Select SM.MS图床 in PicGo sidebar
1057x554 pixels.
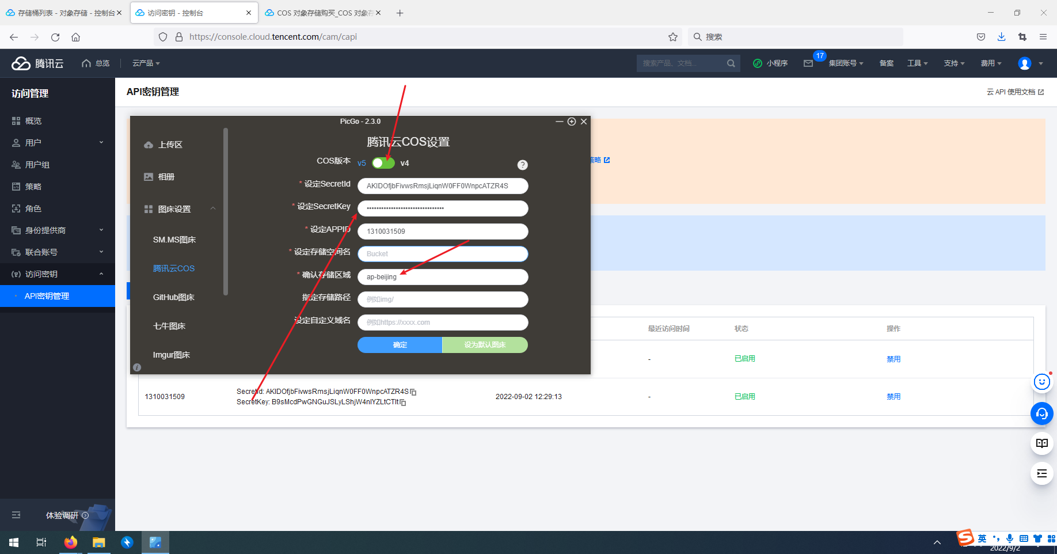point(174,240)
